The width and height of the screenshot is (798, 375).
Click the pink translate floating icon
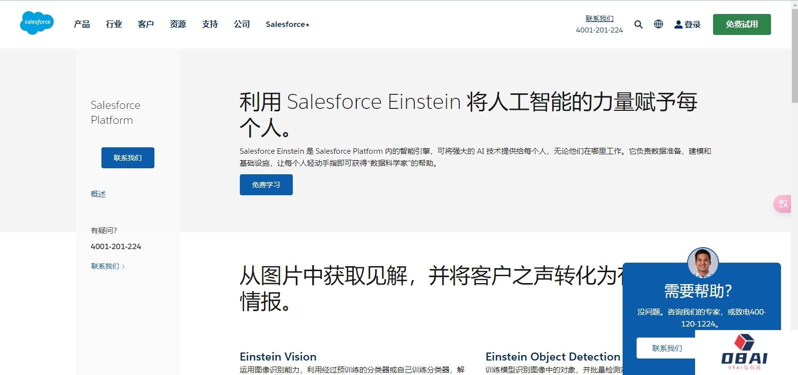coord(783,204)
